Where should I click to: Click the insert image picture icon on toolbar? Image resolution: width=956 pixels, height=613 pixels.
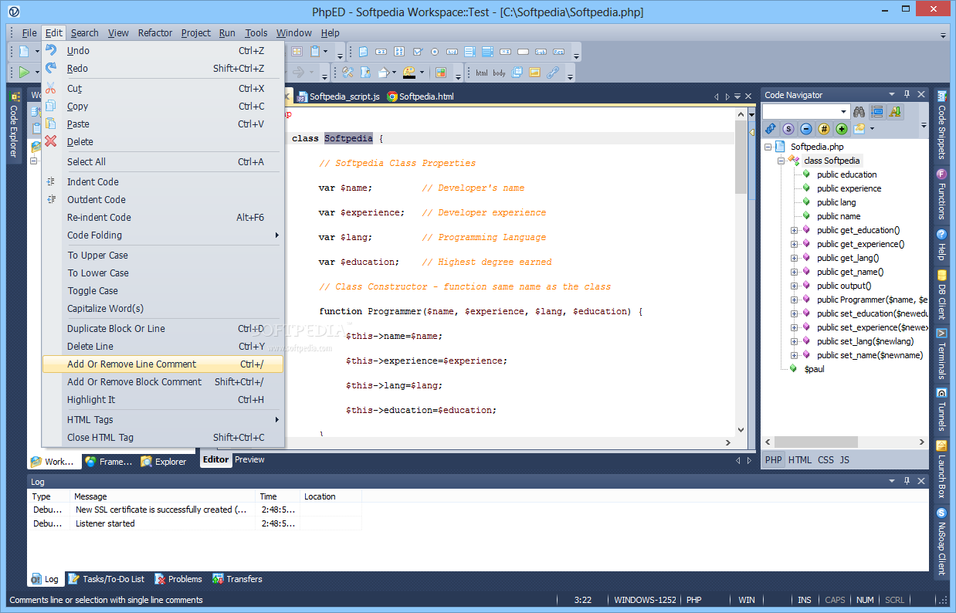[x=534, y=73]
